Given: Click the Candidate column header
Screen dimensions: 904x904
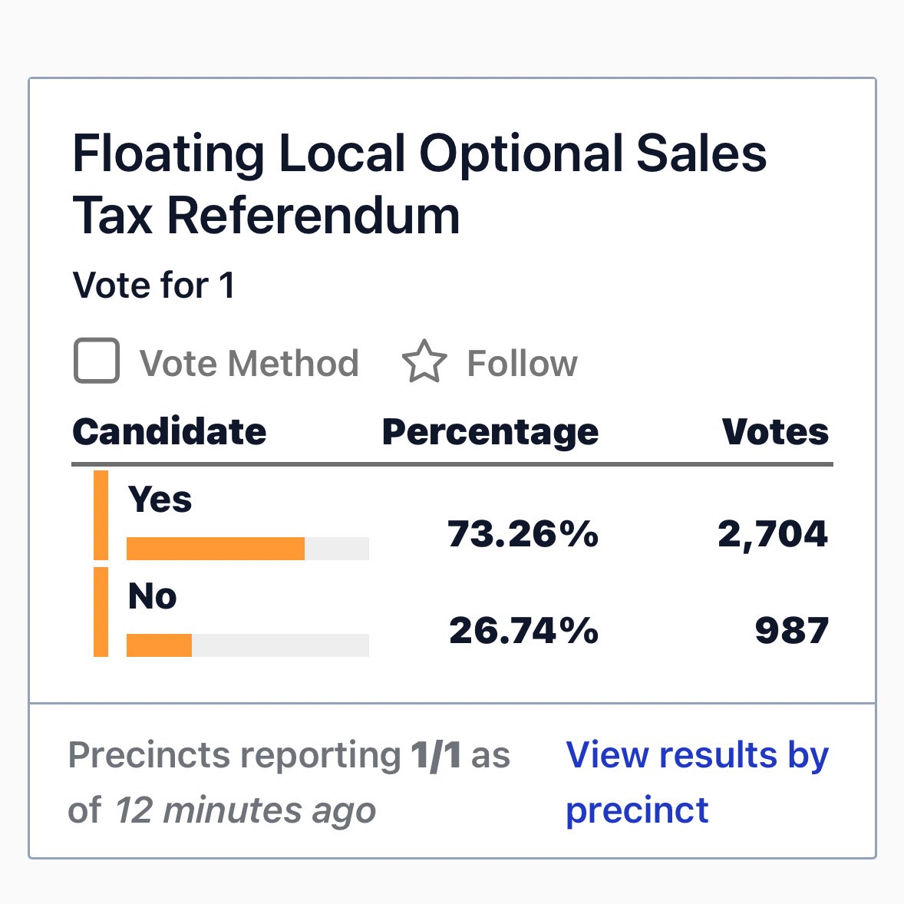Looking at the screenshot, I should (170, 431).
